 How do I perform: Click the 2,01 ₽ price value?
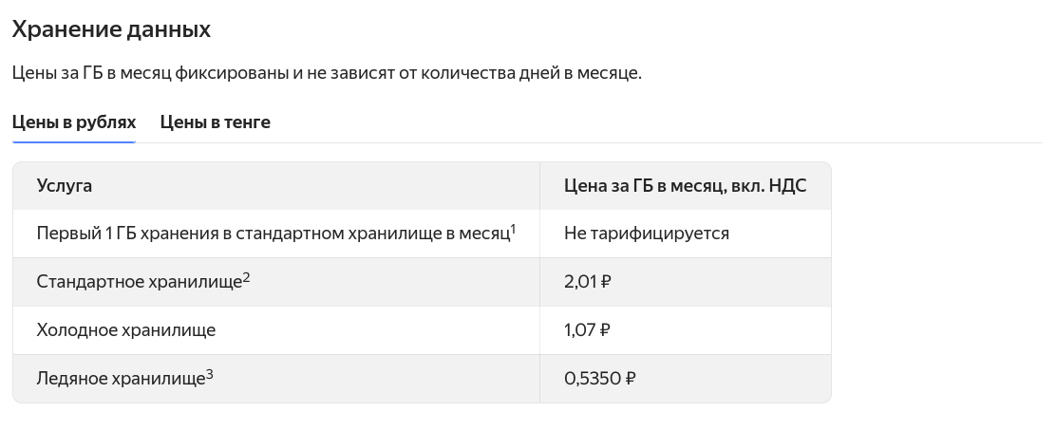[x=587, y=282]
